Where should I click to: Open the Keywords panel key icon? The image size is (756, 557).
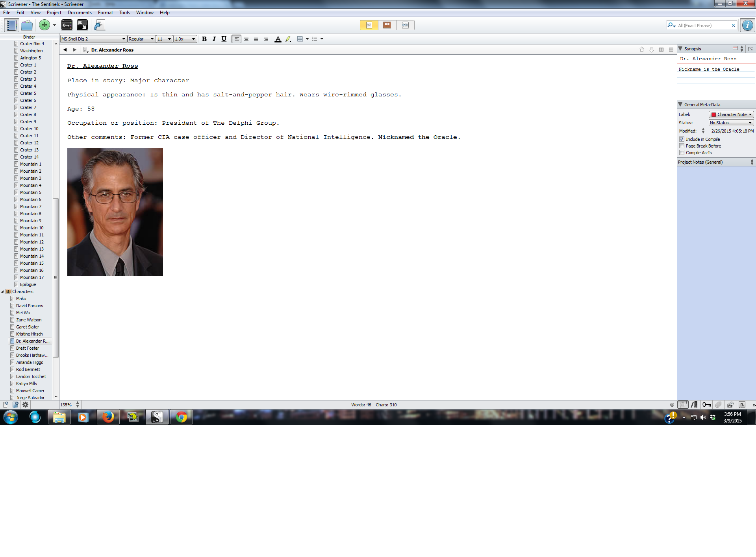(x=67, y=25)
